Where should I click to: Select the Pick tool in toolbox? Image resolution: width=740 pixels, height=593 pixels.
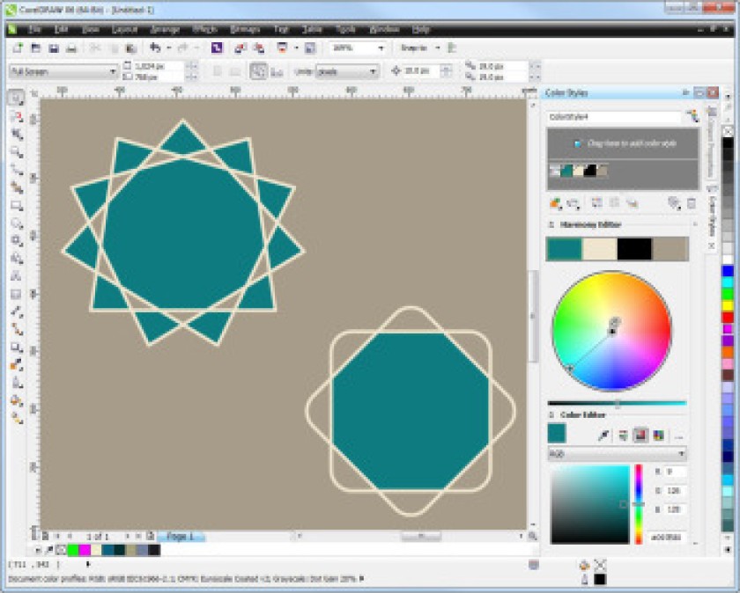pyautogui.click(x=17, y=99)
